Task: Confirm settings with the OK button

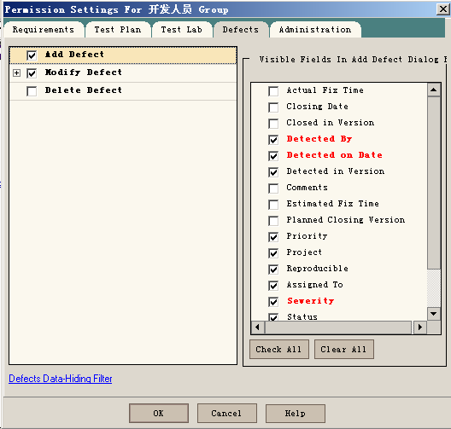Action: tap(159, 413)
